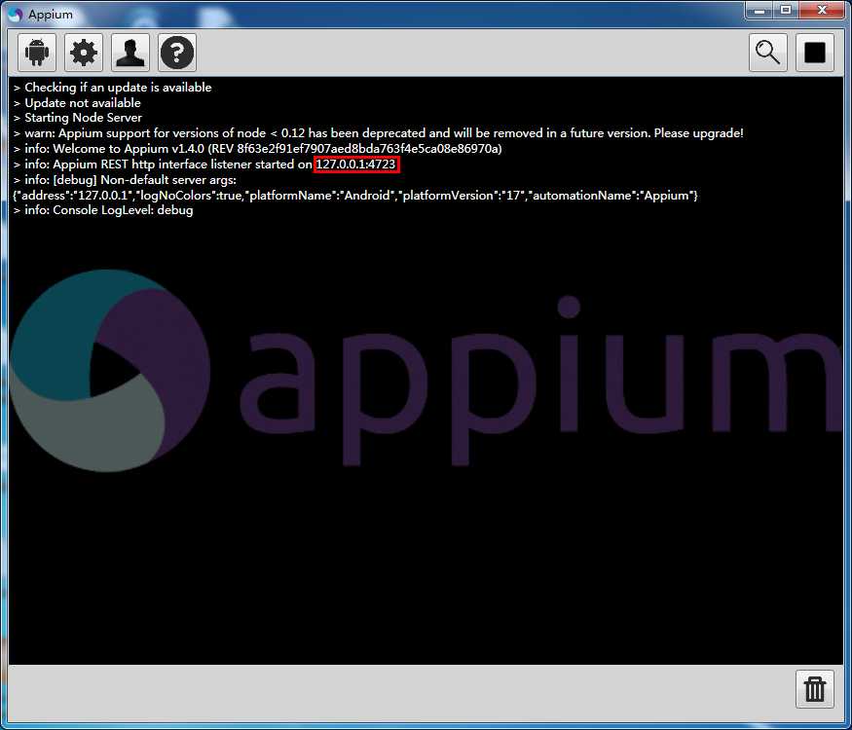Screen dimensions: 852x730
Task: Click the 127.0.0.1:4723 listener address
Action: coord(356,164)
